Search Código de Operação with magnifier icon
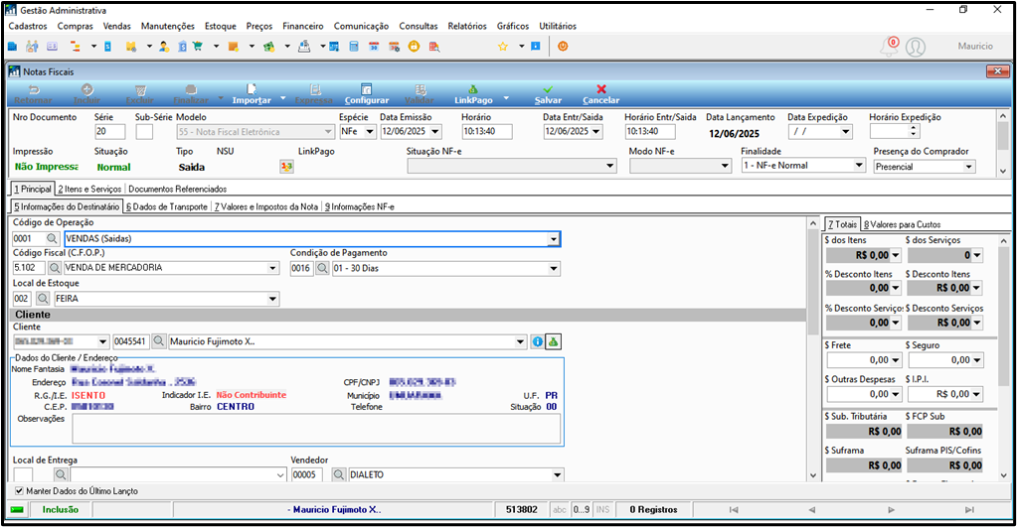Viewport: 1017px width, 527px height. pos(52,238)
